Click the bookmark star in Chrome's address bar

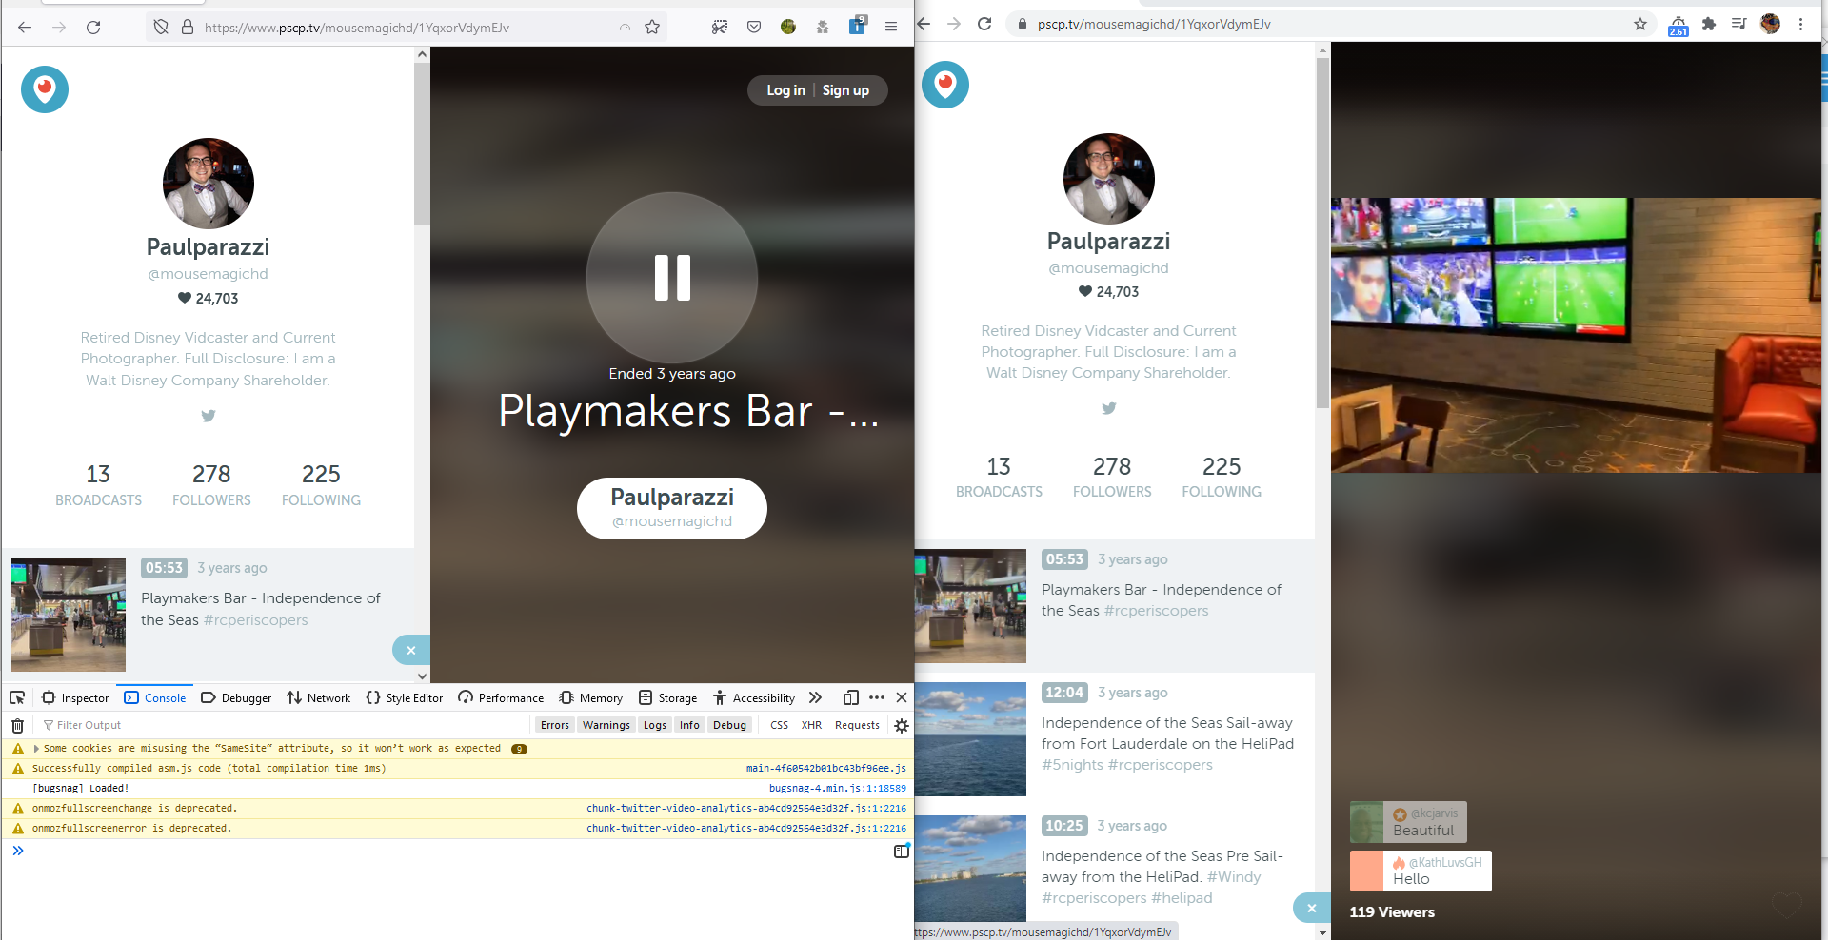pos(1641,24)
